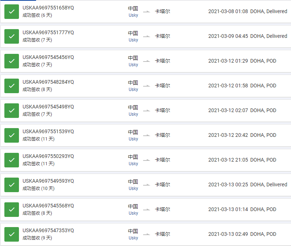Select tracking number USKAA9697550293YQ
This screenshot has height=246, width=291.
48,156
